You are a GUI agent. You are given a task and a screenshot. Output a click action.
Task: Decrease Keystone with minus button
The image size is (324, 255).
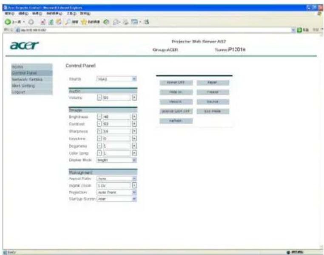(x=99, y=138)
